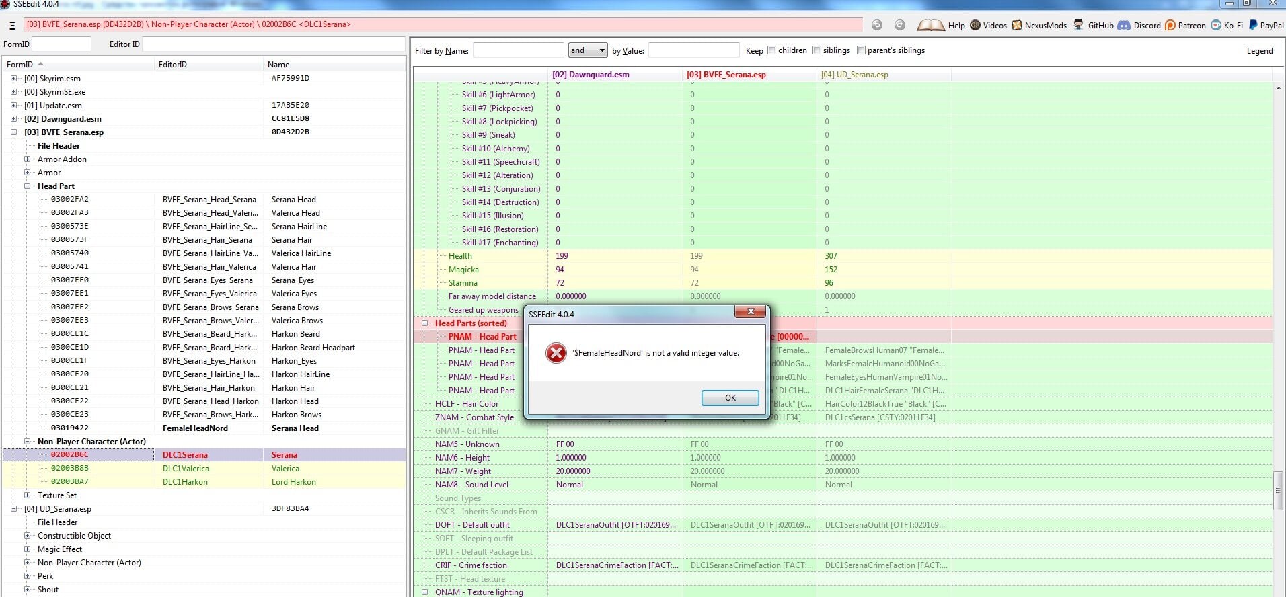Open the Patreon icon

(x=1170, y=25)
